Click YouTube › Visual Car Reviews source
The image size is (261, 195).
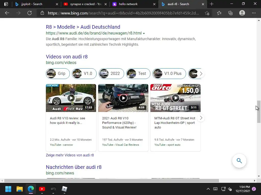[x=121, y=145]
